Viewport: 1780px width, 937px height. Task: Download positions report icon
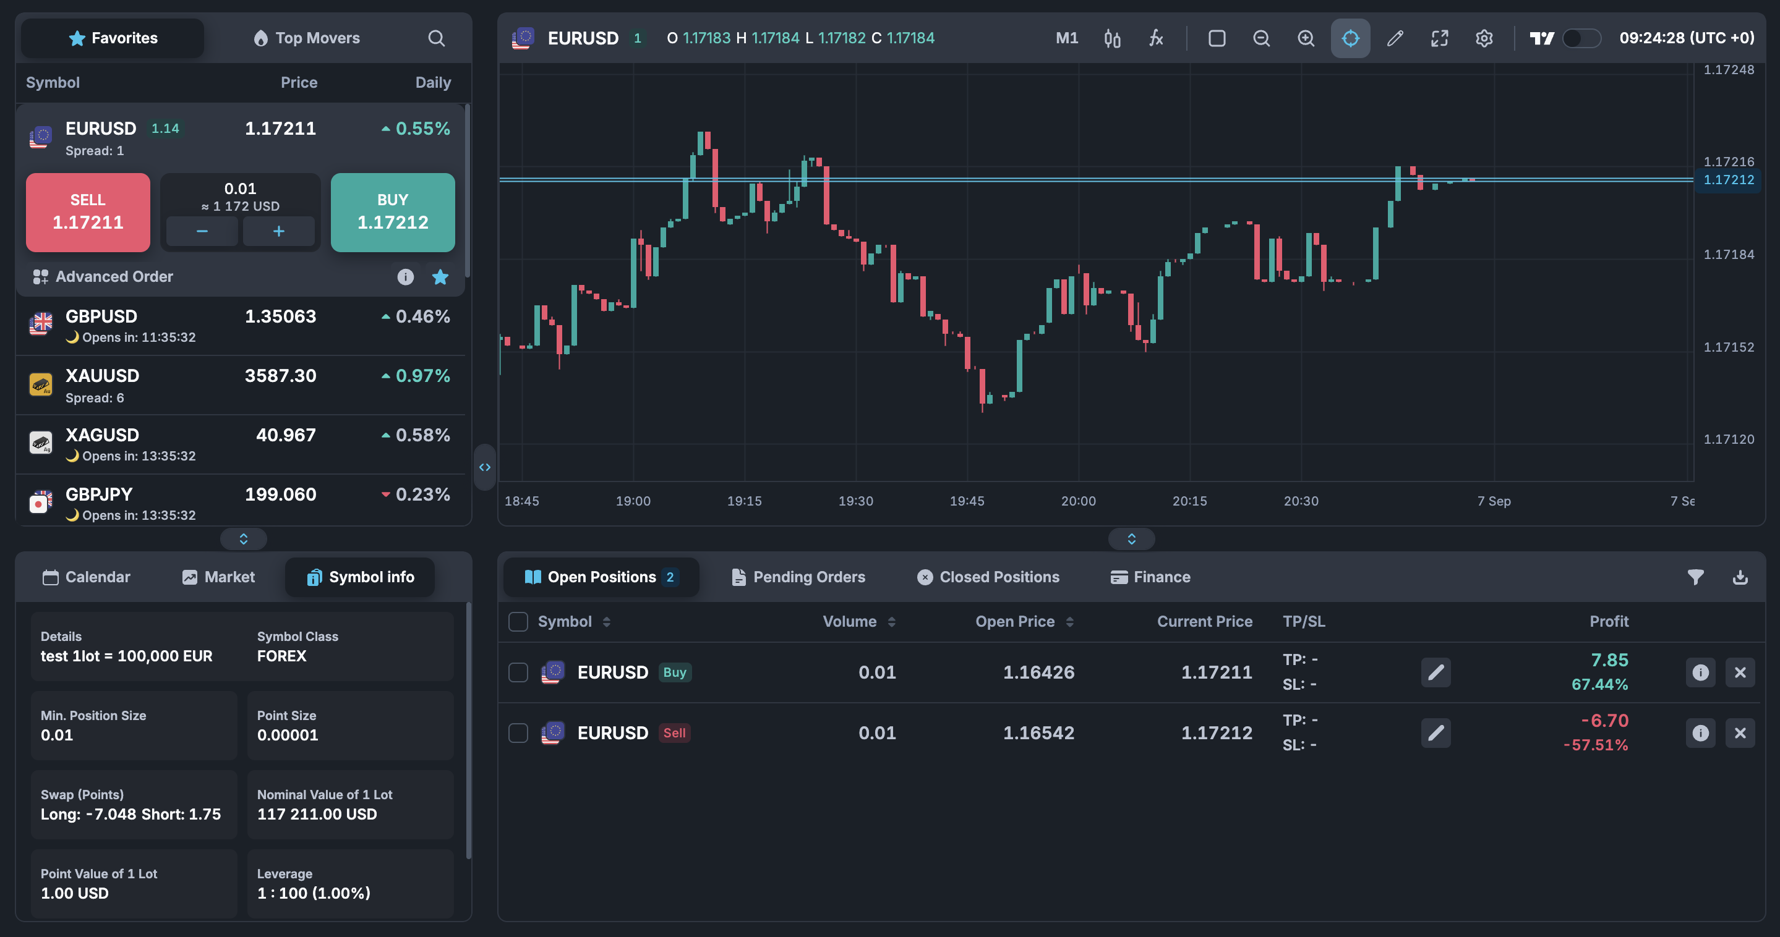[x=1740, y=577]
